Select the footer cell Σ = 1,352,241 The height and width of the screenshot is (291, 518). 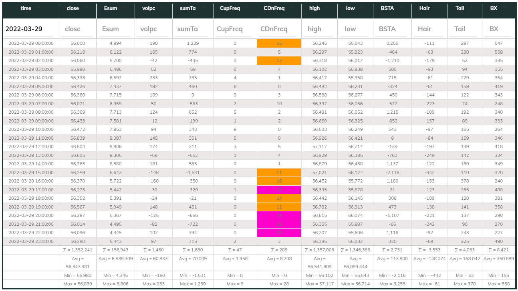point(78,250)
